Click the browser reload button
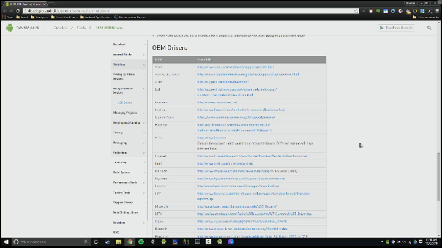 tap(18, 11)
